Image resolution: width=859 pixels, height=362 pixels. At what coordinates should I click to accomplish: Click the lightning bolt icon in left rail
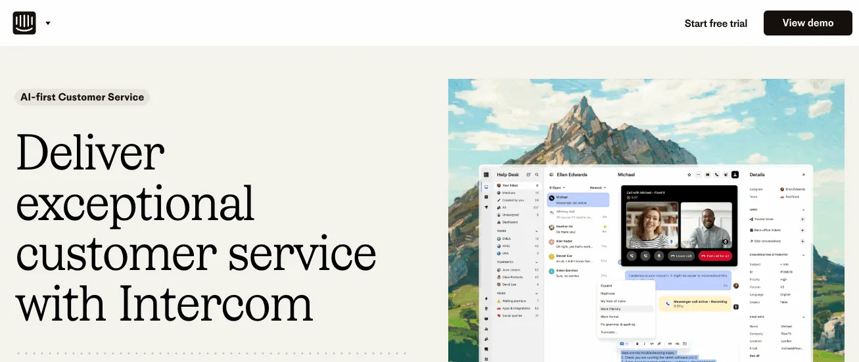point(486,298)
